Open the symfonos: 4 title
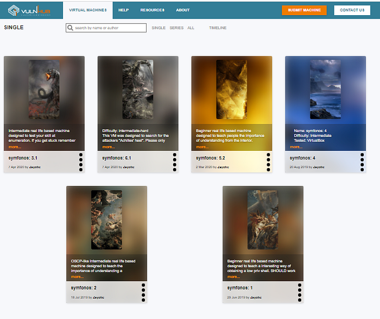380x319 pixels. point(302,158)
